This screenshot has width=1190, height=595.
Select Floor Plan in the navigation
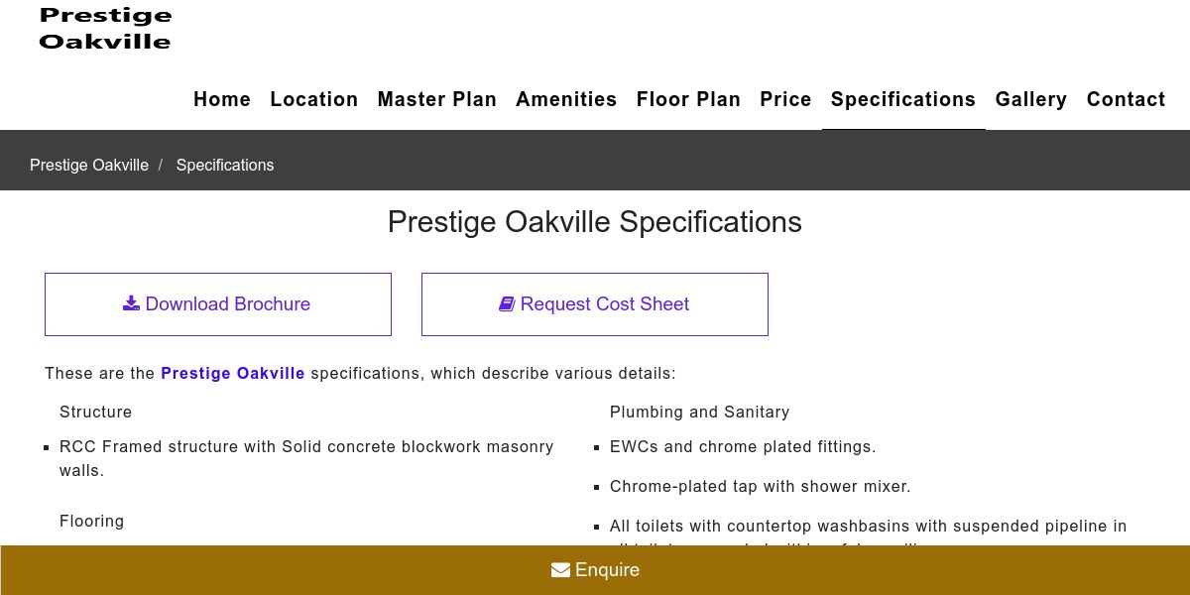coord(688,99)
